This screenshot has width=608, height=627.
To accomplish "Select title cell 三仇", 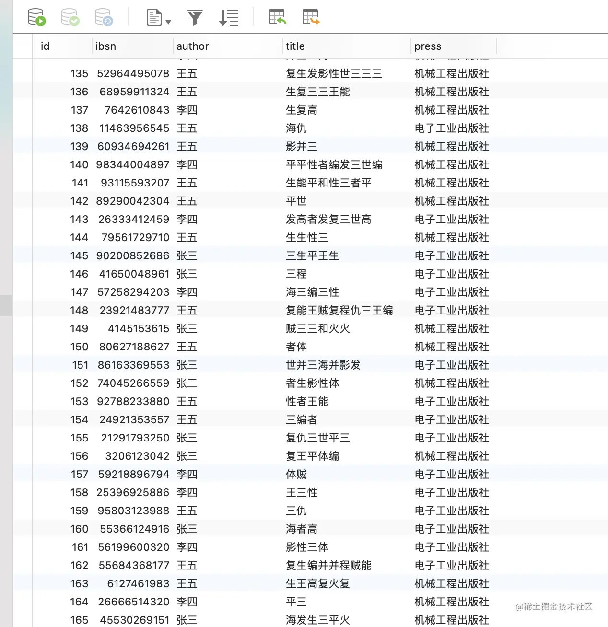I will coord(296,511).
